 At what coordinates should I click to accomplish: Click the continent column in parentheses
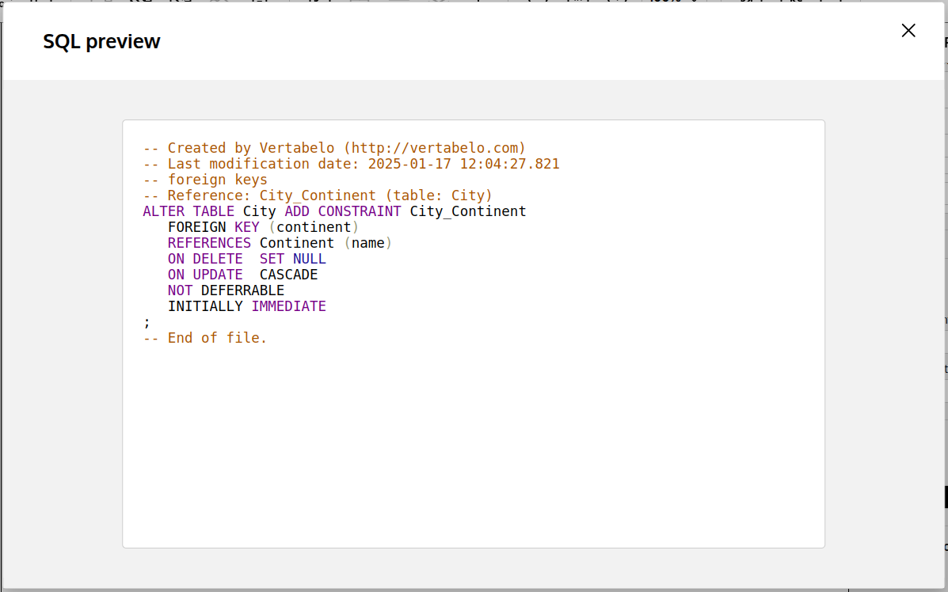click(x=314, y=227)
